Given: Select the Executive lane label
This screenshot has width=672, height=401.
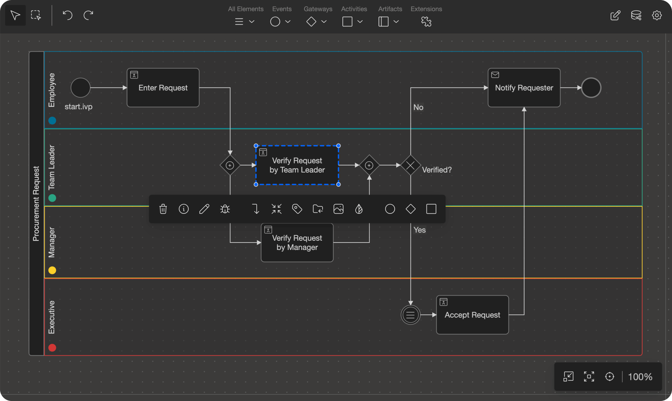Looking at the screenshot, I should 52,317.
